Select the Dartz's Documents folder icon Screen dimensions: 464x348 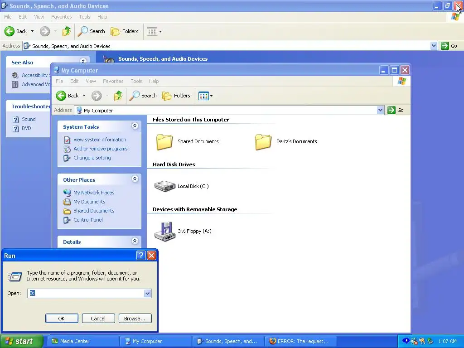click(263, 142)
